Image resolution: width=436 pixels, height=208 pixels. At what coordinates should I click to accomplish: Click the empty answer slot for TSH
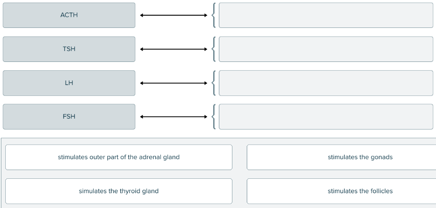coord(326,49)
